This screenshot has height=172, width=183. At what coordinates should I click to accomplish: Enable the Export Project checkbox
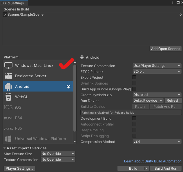tap(134, 77)
